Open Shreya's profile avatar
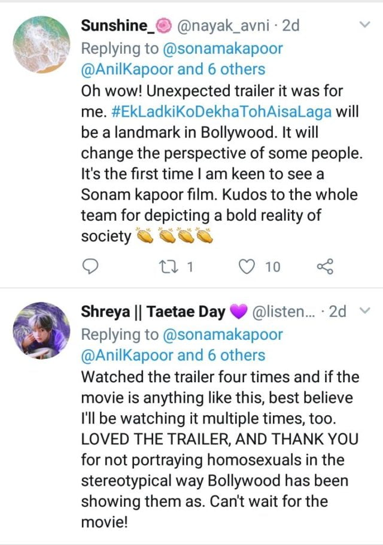Image resolution: width=383 pixels, height=545 pixels. [x=41, y=330]
